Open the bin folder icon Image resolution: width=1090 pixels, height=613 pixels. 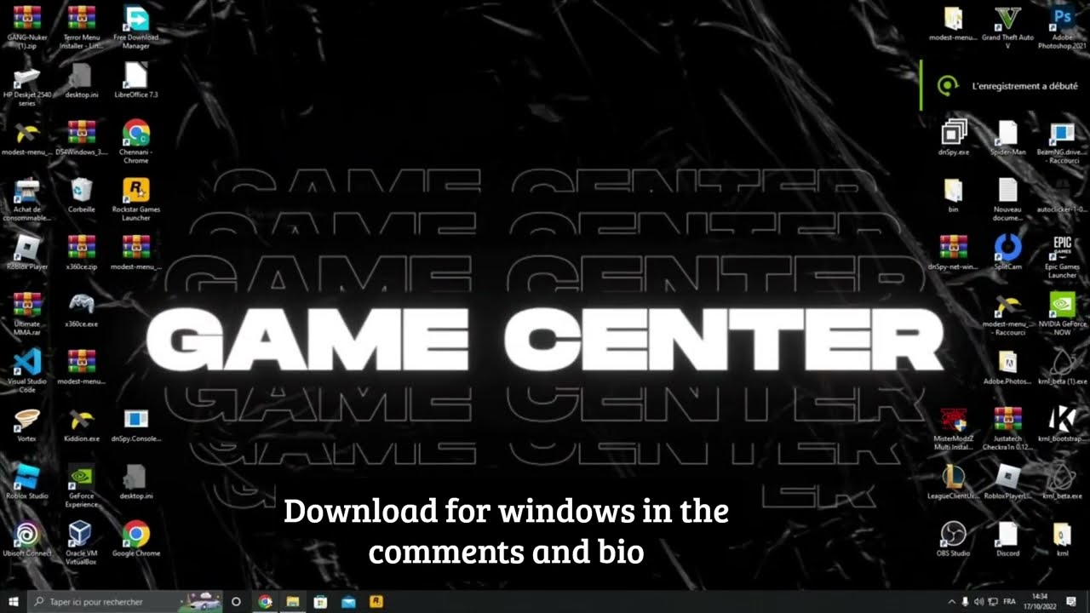pyautogui.click(x=954, y=196)
